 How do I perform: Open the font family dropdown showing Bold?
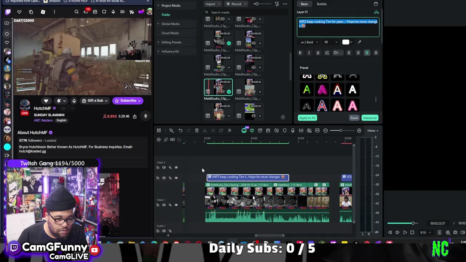(309, 42)
